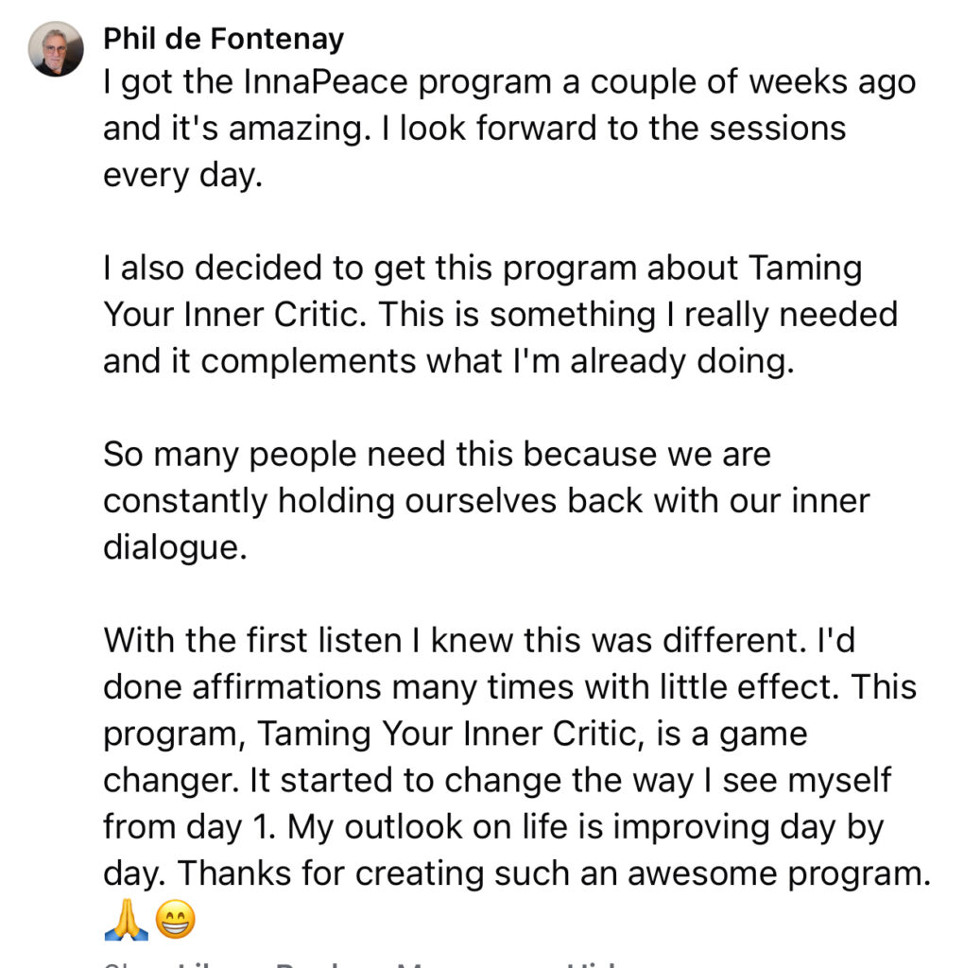Click the comment timestamp below the emojis

tap(116, 965)
